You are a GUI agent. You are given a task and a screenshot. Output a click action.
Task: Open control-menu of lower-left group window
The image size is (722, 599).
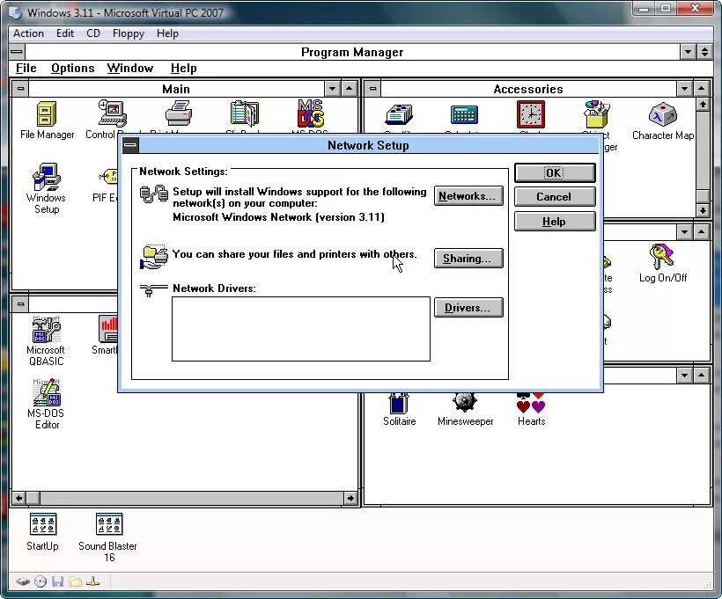[21, 304]
